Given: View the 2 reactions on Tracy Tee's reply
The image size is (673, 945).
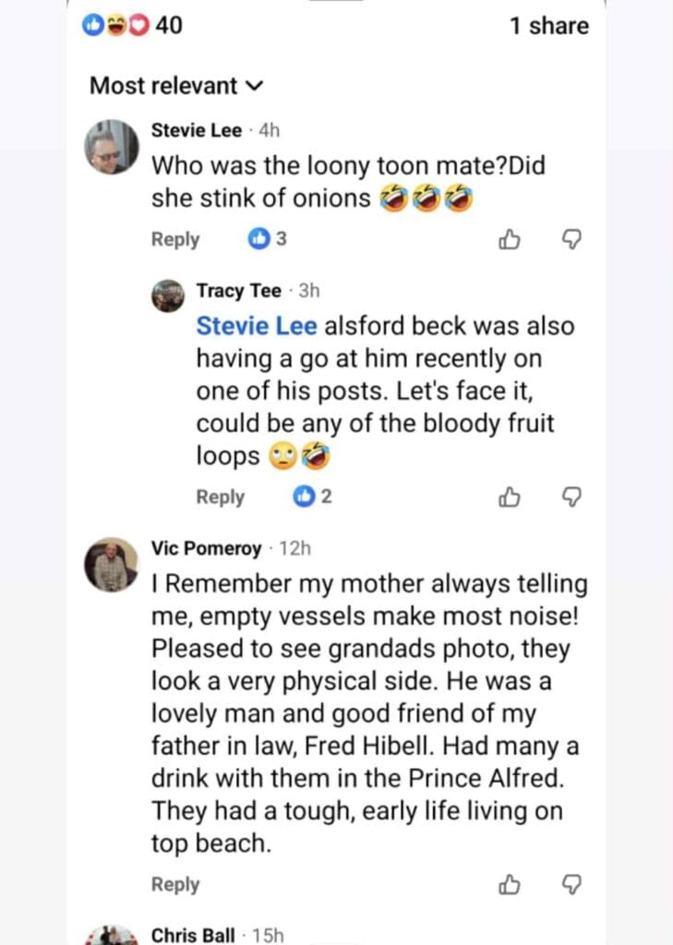Looking at the screenshot, I should click(312, 497).
